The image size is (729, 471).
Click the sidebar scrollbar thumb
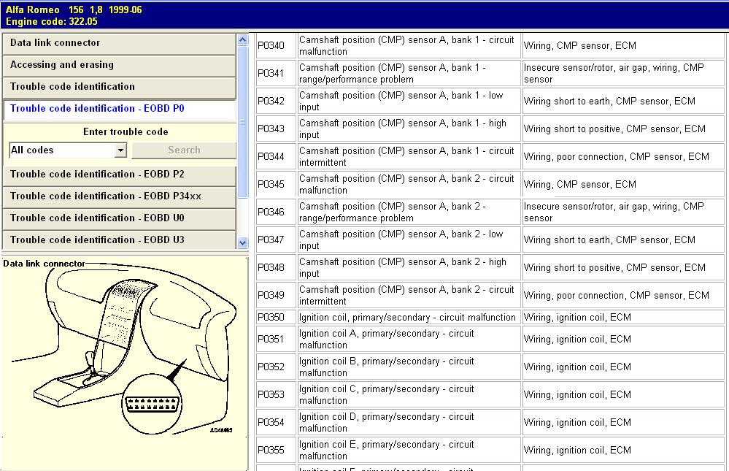coord(243,122)
